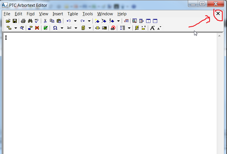Expand the undo history dropdown arrow
Viewport: 227px width, 154px height.
[75, 21]
